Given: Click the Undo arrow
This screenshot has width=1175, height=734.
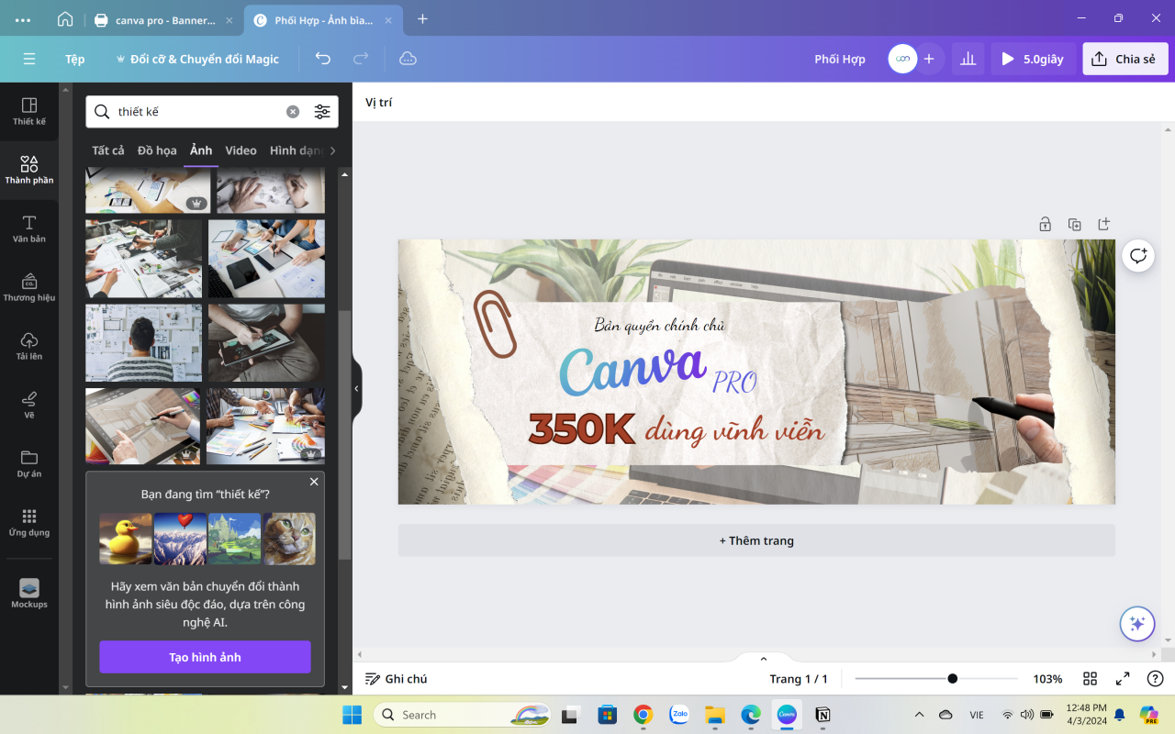Looking at the screenshot, I should 323,59.
